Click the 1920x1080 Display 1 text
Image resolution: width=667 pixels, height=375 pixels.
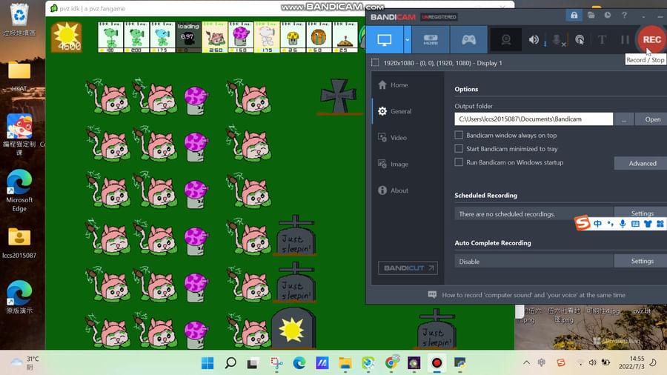pos(442,63)
